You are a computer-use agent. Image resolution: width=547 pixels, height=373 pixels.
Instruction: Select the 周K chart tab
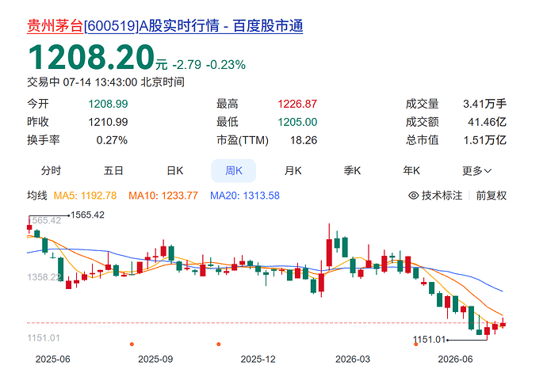click(x=233, y=171)
